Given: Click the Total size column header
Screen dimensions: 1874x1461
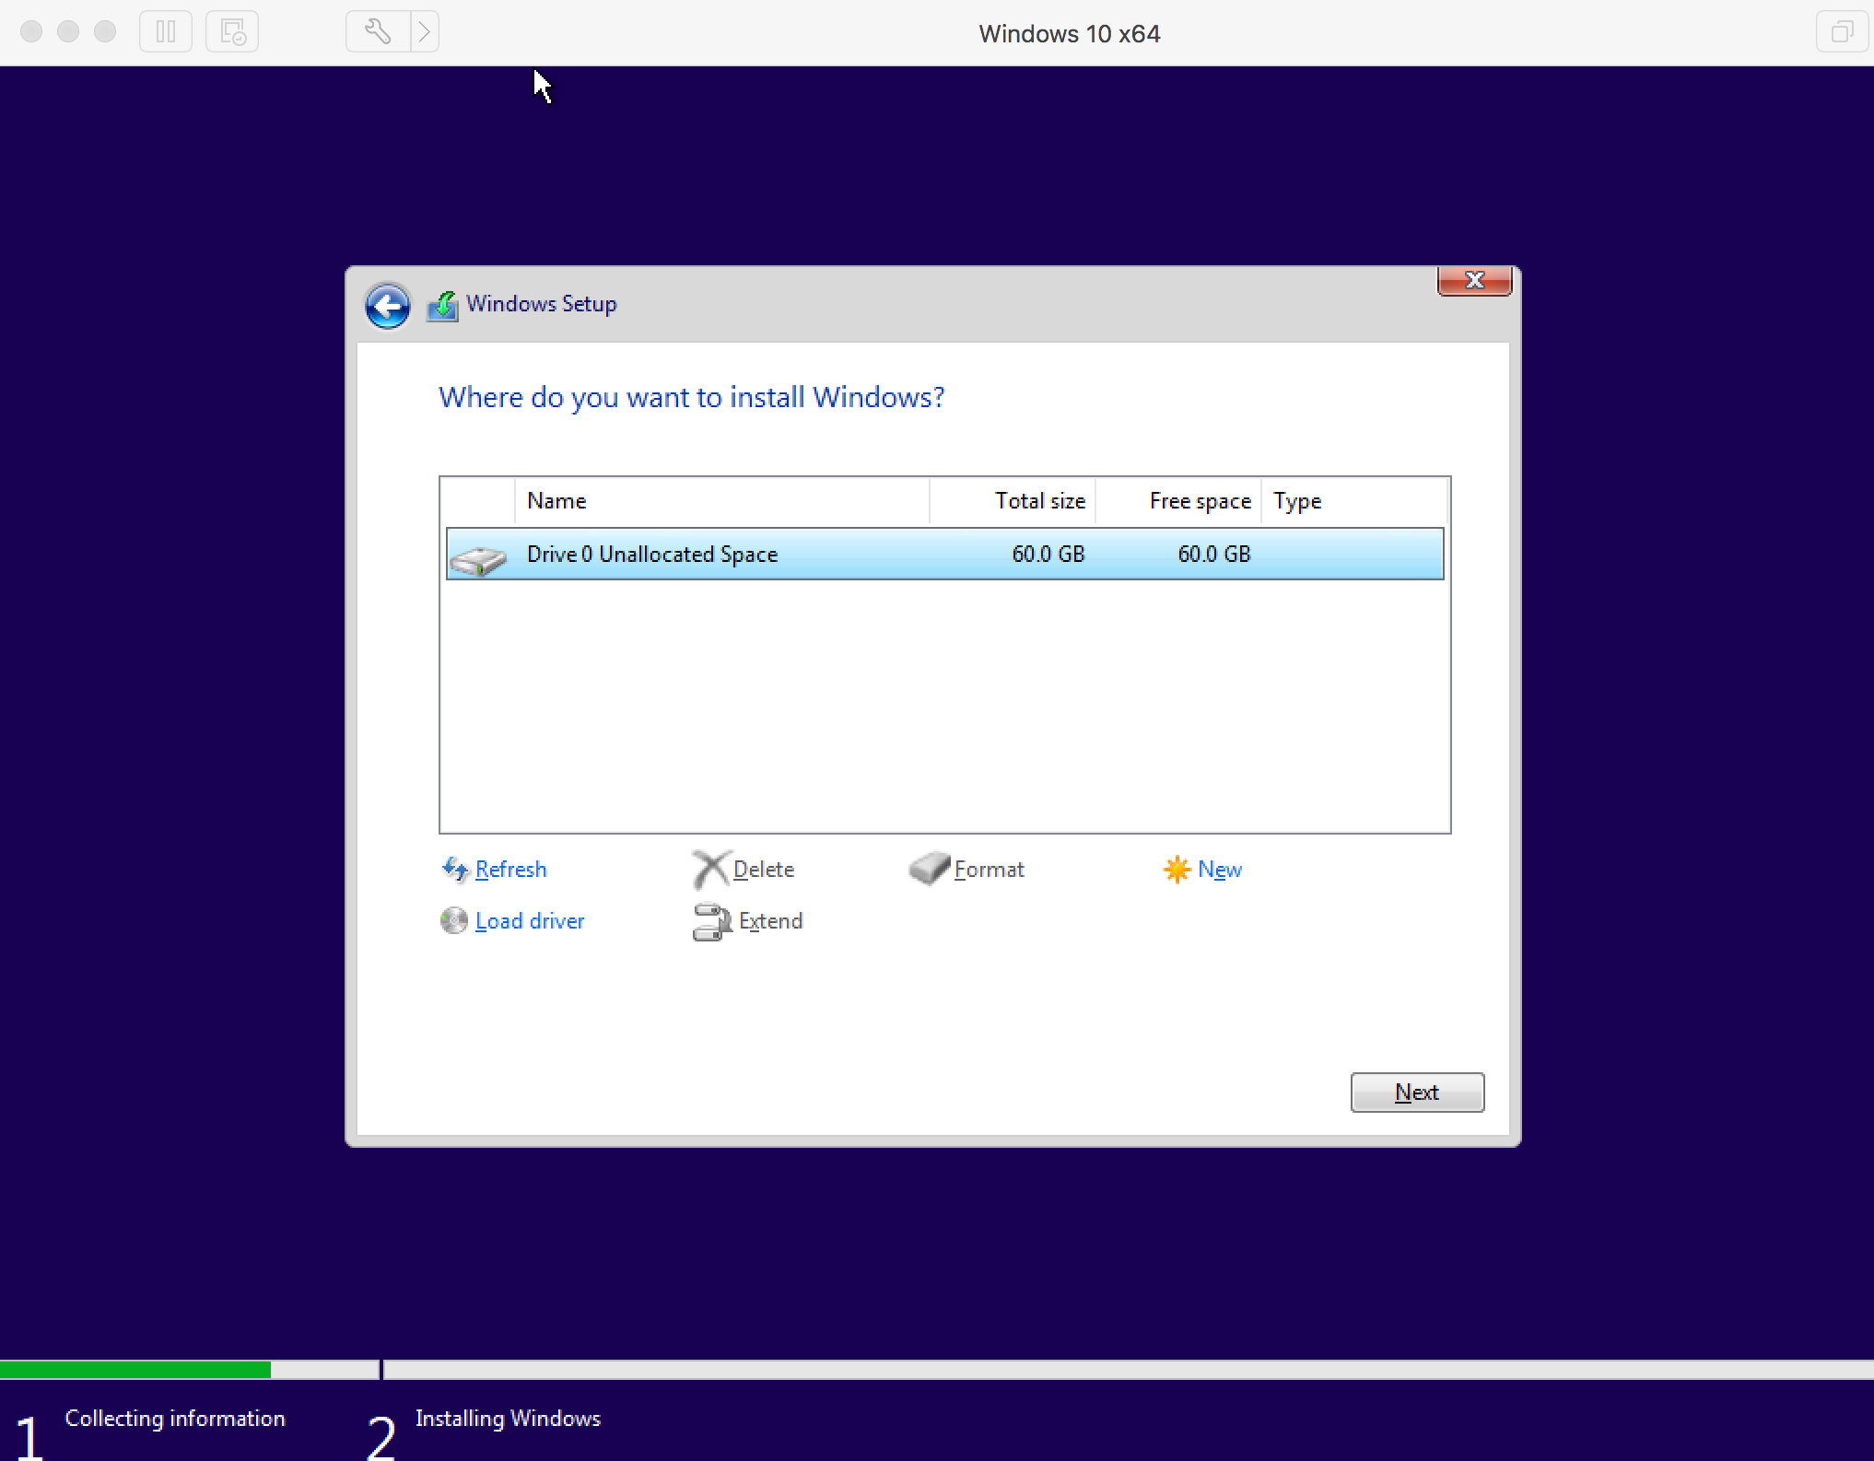Looking at the screenshot, I should (1013, 501).
